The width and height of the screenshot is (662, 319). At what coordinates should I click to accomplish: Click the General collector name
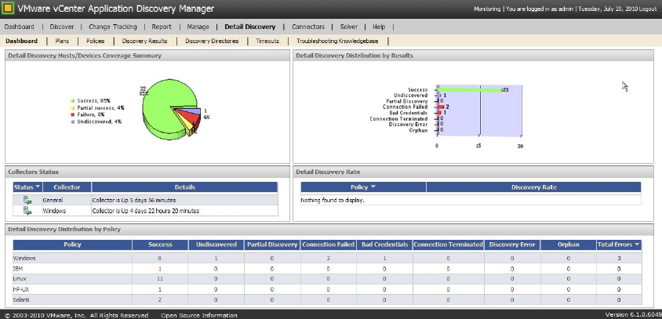(x=53, y=200)
